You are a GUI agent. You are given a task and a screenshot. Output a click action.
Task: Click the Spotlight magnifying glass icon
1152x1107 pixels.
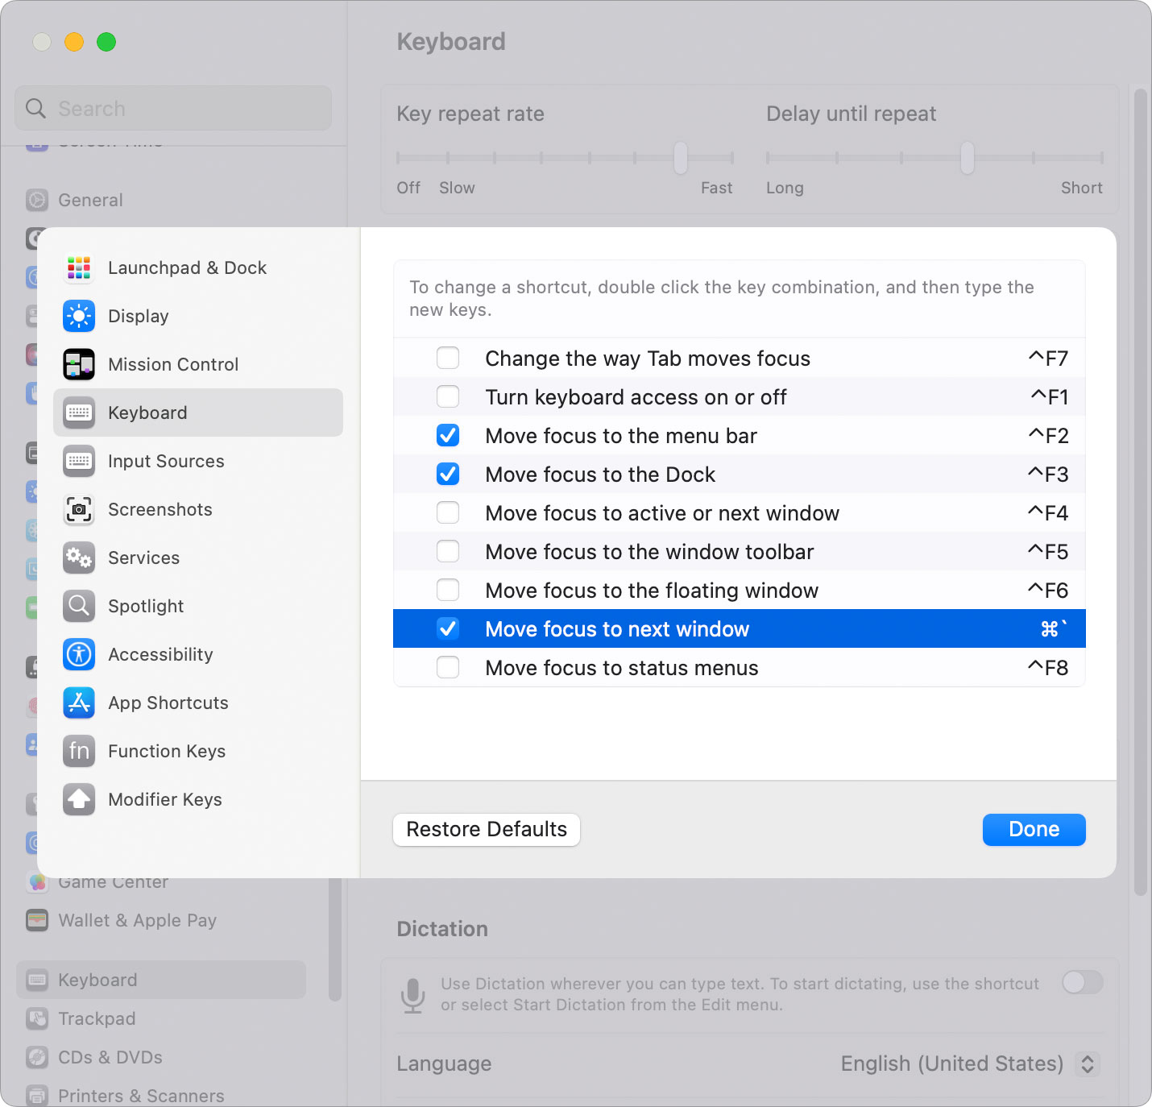(79, 606)
